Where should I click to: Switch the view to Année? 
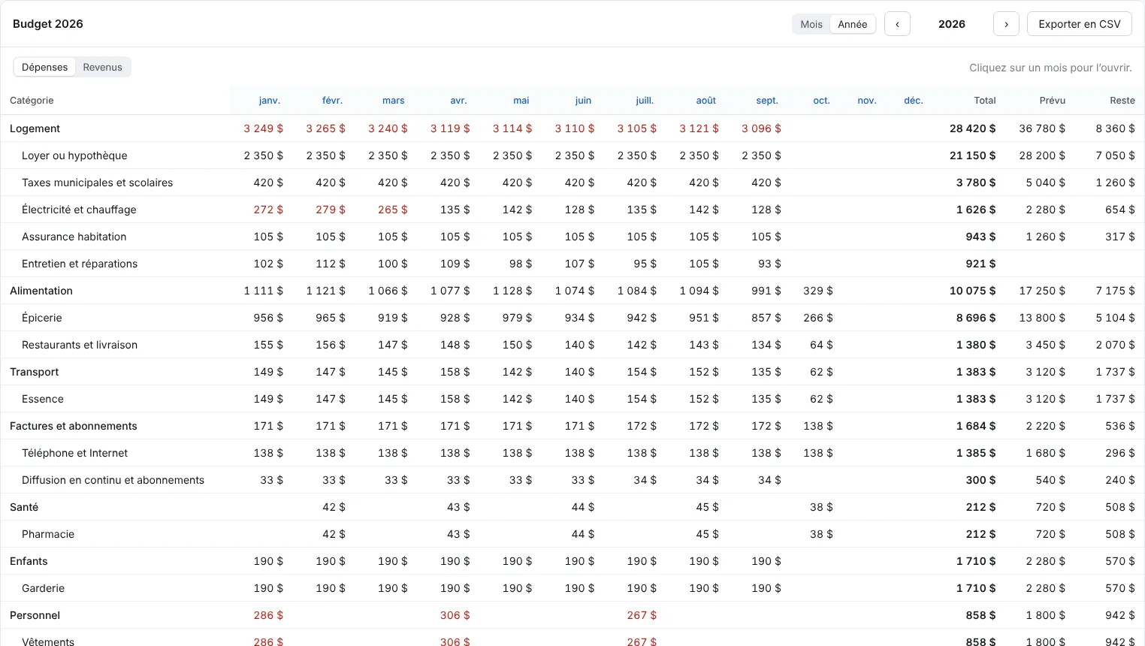click(853, 24)
